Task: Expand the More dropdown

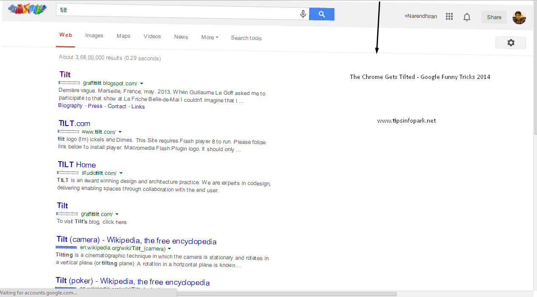Action: point(210,37)
